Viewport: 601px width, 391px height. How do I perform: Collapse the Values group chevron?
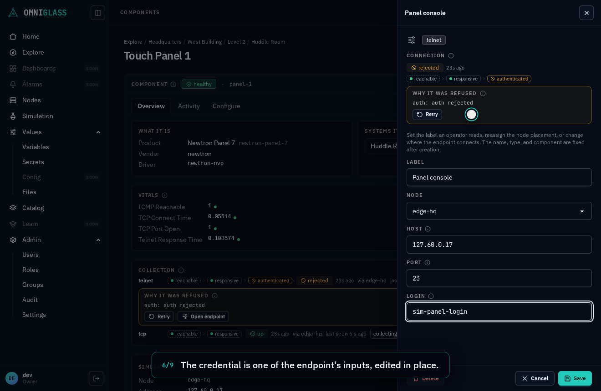[98, 132]
